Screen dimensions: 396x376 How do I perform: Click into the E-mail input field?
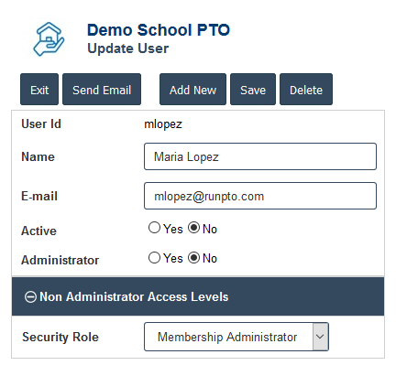260,196
